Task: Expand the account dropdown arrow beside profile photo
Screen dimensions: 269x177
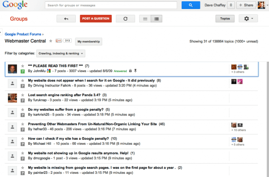Action: click(x=267, y=5)
